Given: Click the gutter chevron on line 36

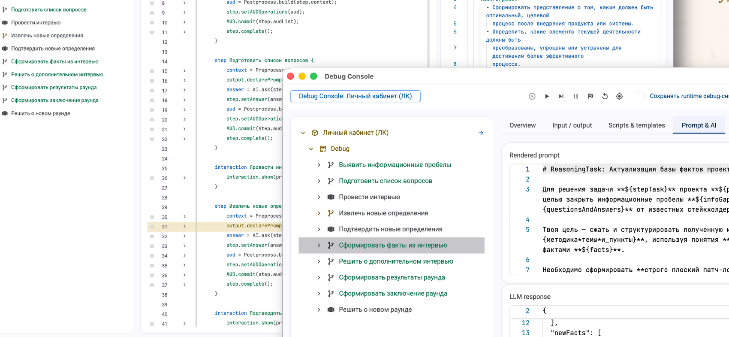Looking at the screenshot, I should [184, 275].
